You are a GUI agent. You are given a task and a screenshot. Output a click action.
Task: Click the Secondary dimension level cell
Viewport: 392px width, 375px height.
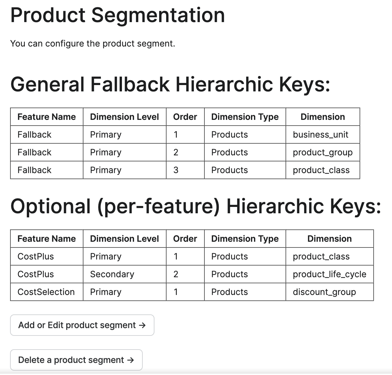click(112, 274)
